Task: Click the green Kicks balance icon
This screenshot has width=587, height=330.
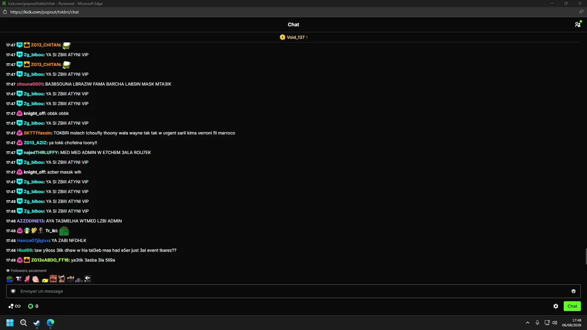Action: tap(31, 306)
